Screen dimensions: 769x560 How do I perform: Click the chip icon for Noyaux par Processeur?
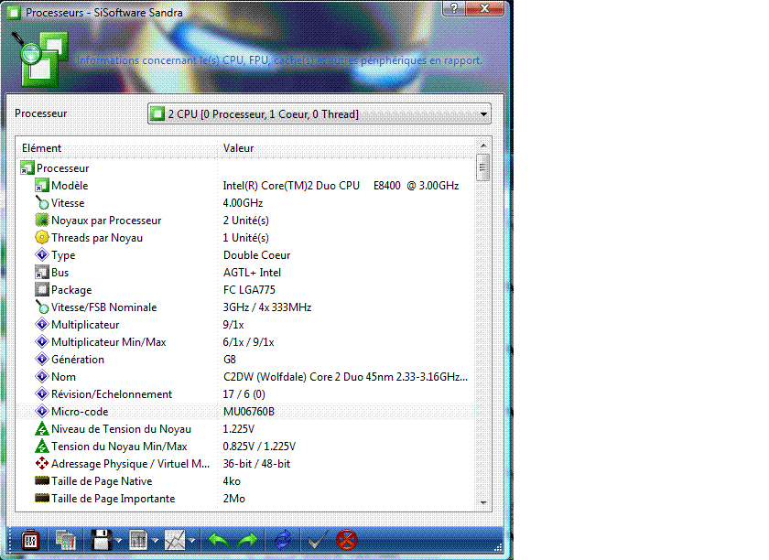(x=42, y=221)
